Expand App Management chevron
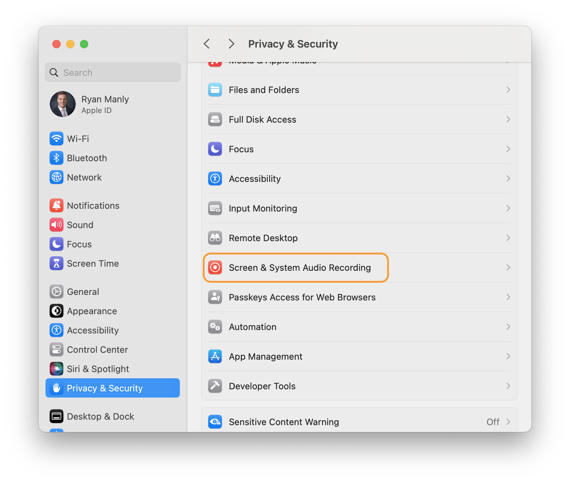This screenshot has width=570, height=483. (508, 357)
